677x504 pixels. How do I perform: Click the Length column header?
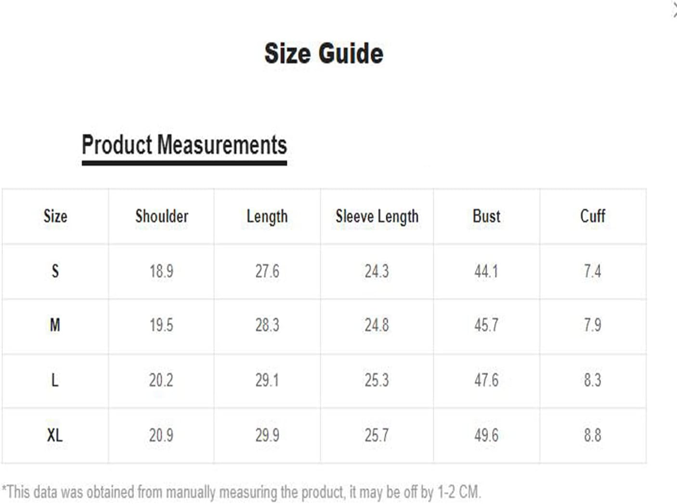[267, 216]
